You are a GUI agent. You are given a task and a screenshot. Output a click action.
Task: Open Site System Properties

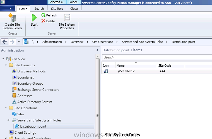[x=67, y=22]
